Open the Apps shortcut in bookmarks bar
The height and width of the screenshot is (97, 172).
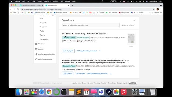point(13,13)
